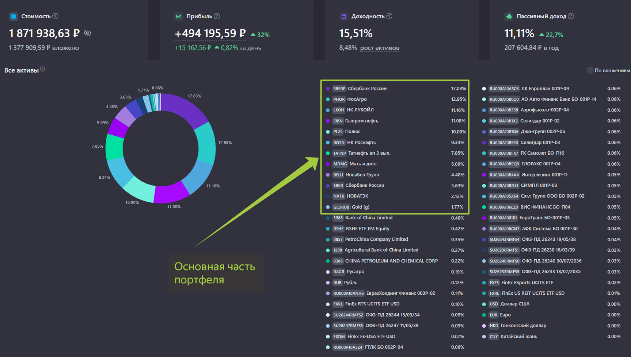Image resolution: width=631 pixels, height=357 pixels.
Task: Open help tooltip next to Пассивный доход
Action: coord(571,16)
